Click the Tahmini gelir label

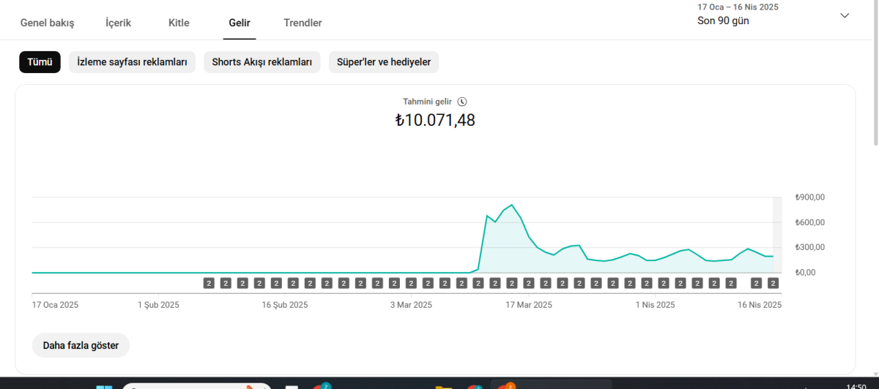(428, 102)
